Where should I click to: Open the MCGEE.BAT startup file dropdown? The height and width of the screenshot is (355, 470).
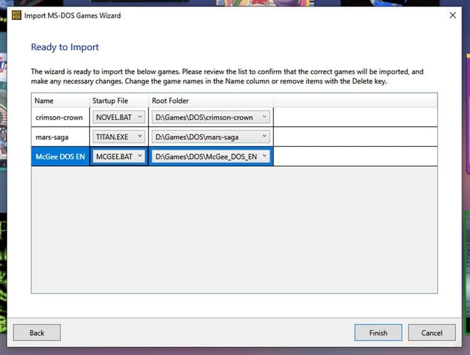(118, 156)
